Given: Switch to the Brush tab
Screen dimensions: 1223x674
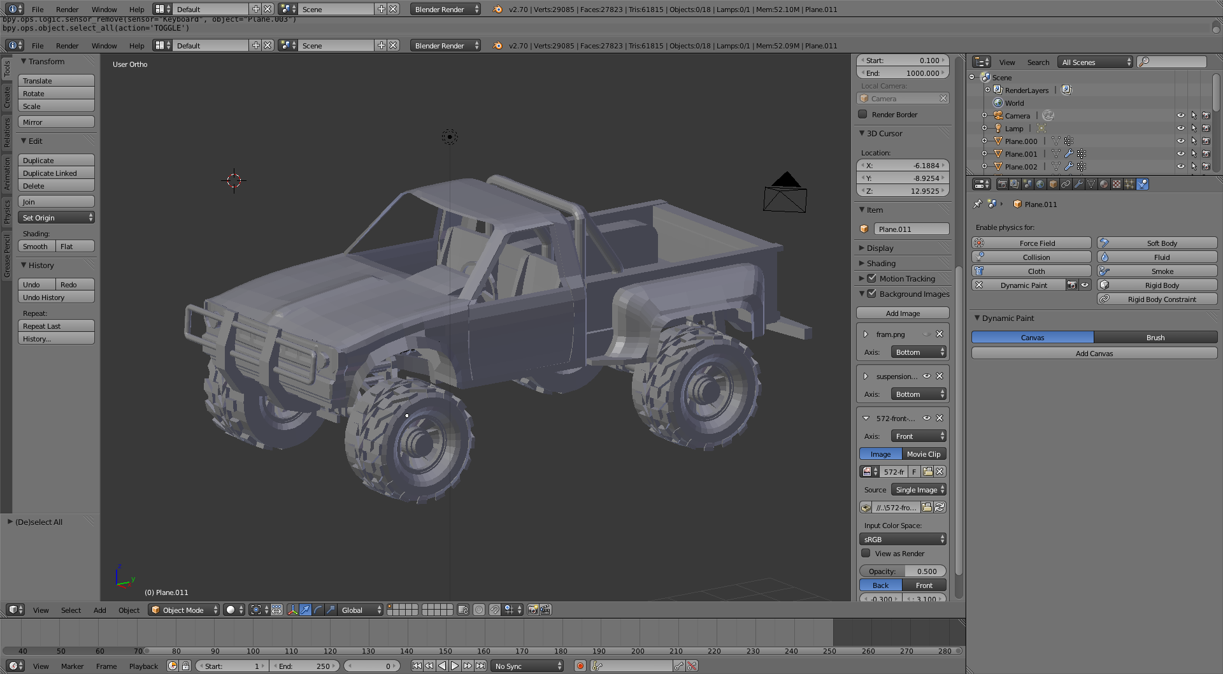Looking at the screenshot, I should (x=1155, y=338).
